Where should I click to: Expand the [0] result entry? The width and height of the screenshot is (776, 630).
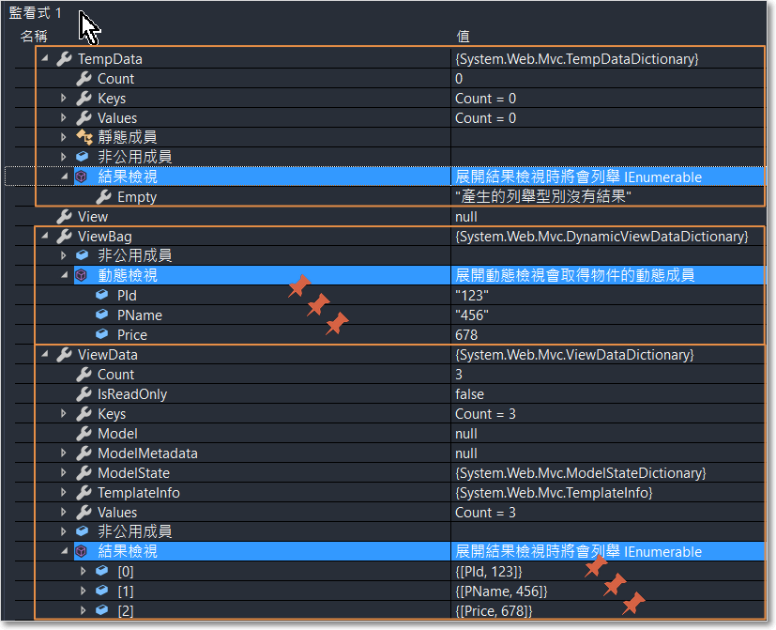(x=84, y=571)
